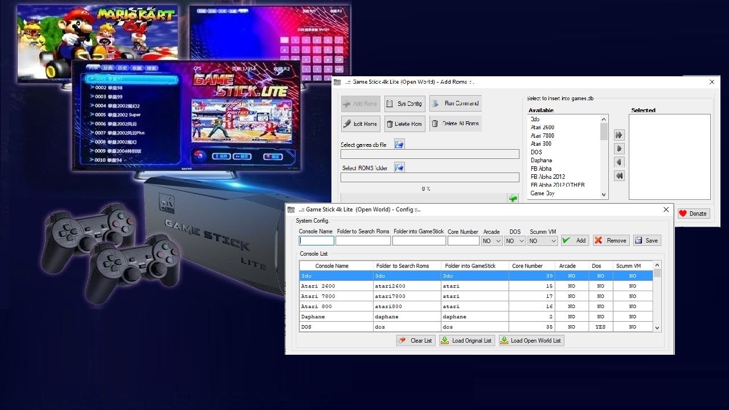The width and height of the screenshot is (729, 410).
Task: Click the games db file path field
Action: [430, 154]
